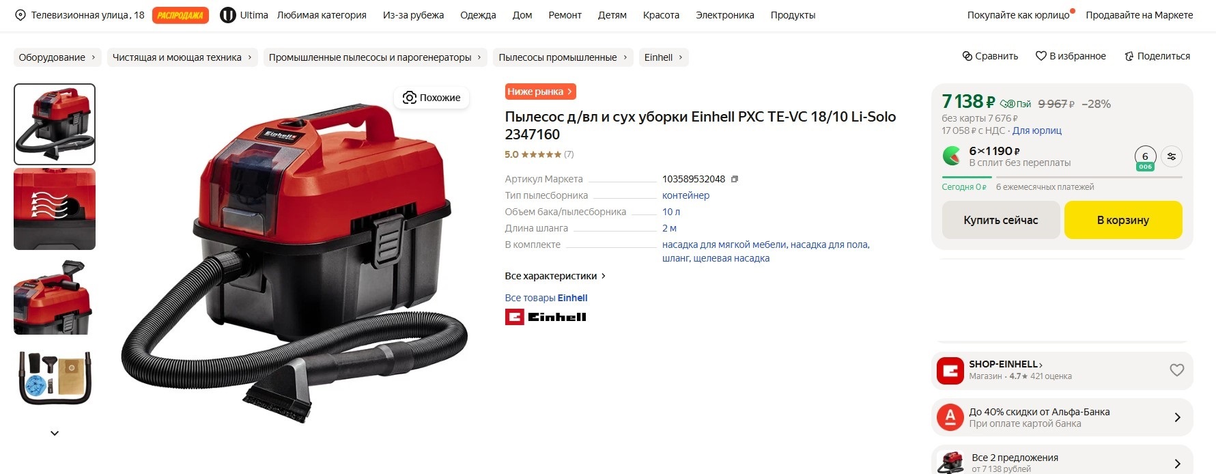Open the Пылесосы промышленные breadcrumb
The width and height of the screenshot is (1216, 474).
point(563,57)
